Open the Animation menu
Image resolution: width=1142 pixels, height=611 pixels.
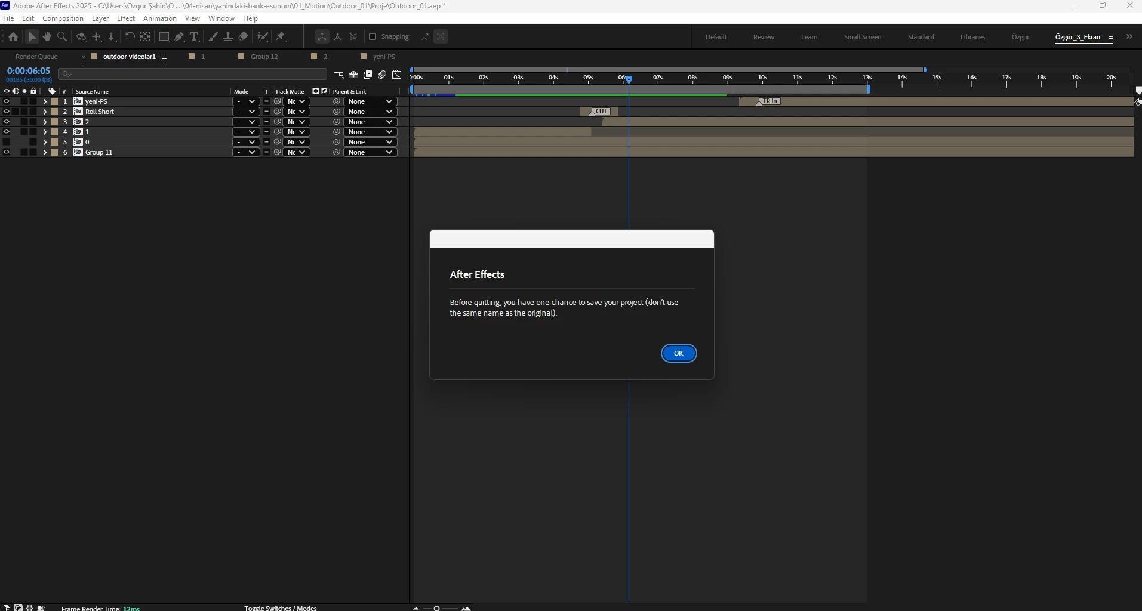click(x=160, y=18)
